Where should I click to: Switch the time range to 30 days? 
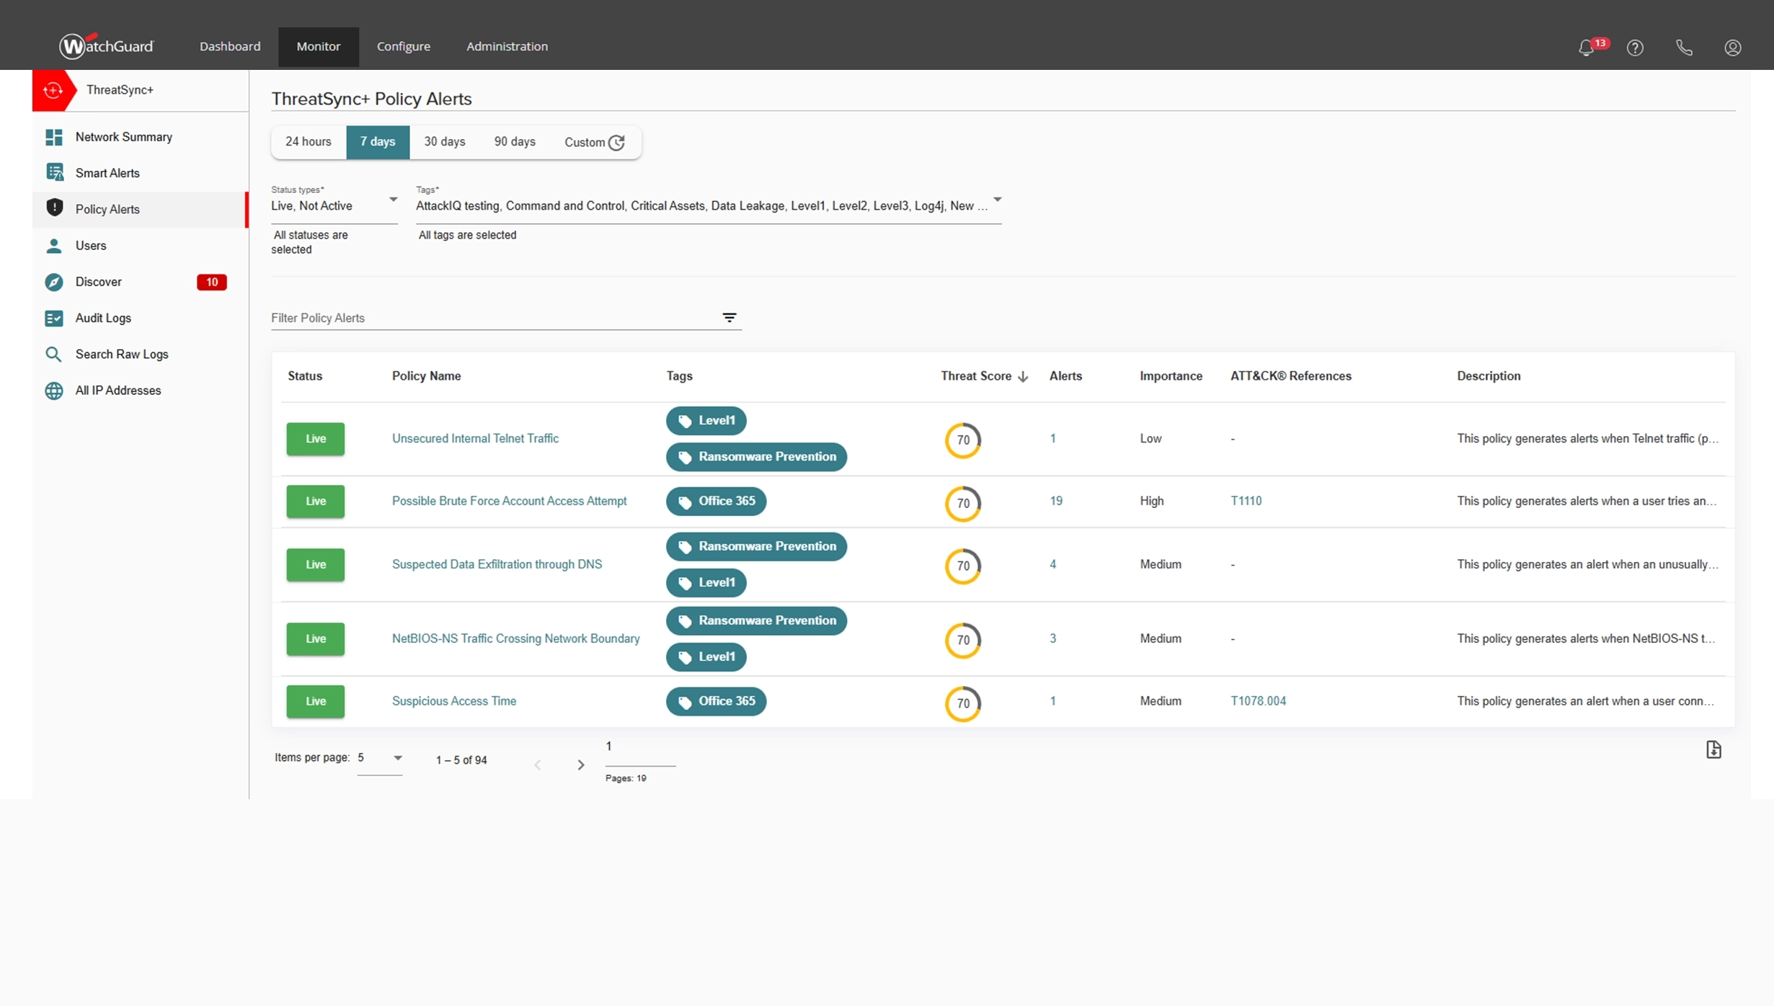tap(444, 142)
